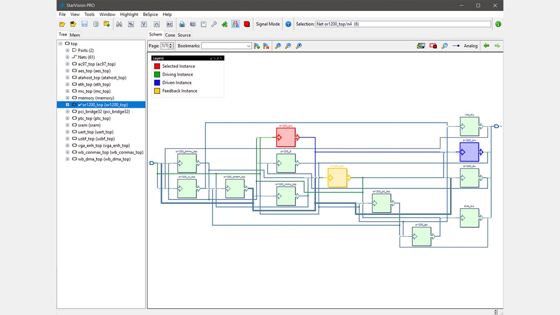Click the percent sign toolbar icon
Screen dimensions: 560x315
(x=131, y=24)
